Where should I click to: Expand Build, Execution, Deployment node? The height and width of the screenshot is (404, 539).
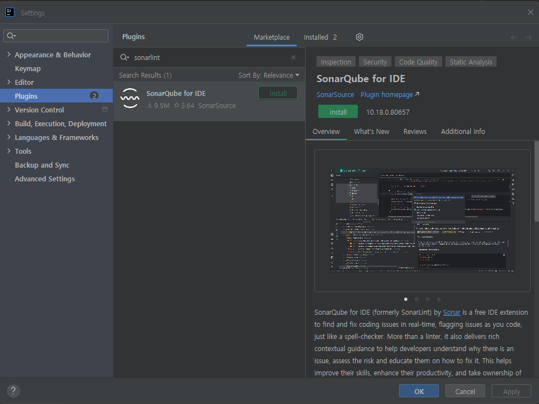coord(9,123)
